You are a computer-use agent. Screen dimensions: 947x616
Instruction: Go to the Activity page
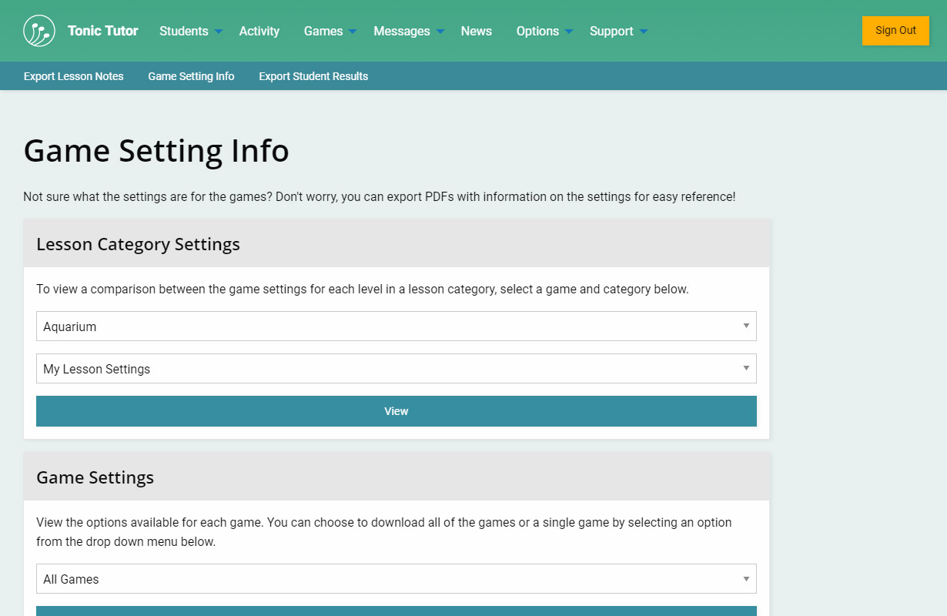click(259, 31)
